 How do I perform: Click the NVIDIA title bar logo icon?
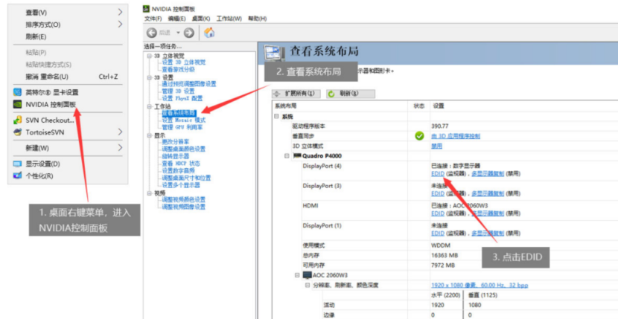coord(146,9)
